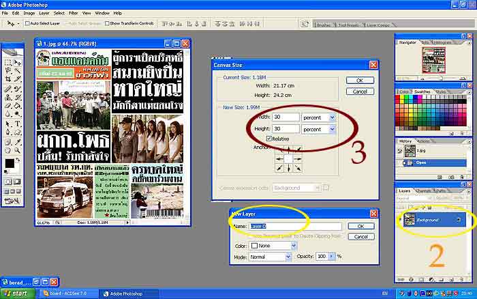Open the Width unit percent dropdown
Viewport: 477px width, 299px height.
pyautogui.click(x=332, y=117)
